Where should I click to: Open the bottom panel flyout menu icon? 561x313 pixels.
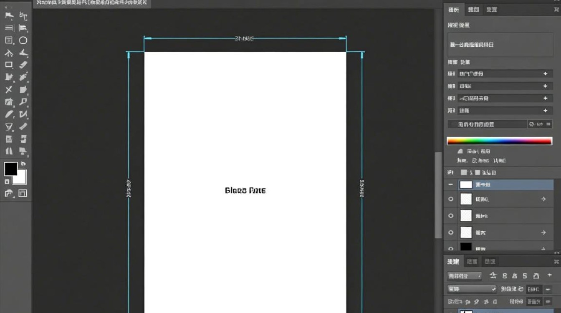coord(556,262)
